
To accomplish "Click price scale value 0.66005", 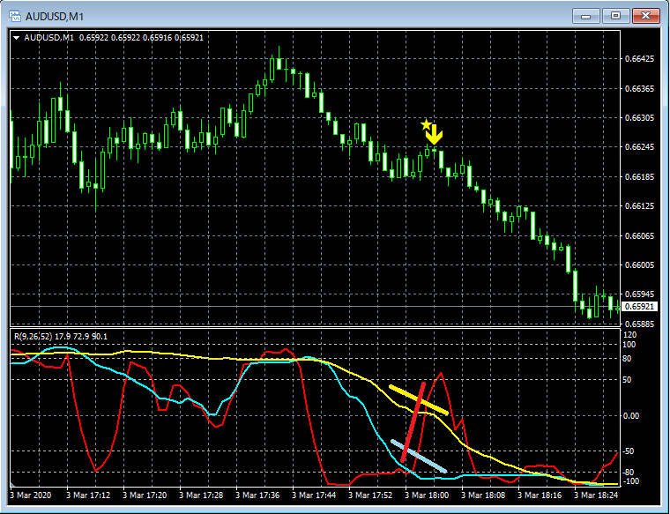I will point(639,264).
